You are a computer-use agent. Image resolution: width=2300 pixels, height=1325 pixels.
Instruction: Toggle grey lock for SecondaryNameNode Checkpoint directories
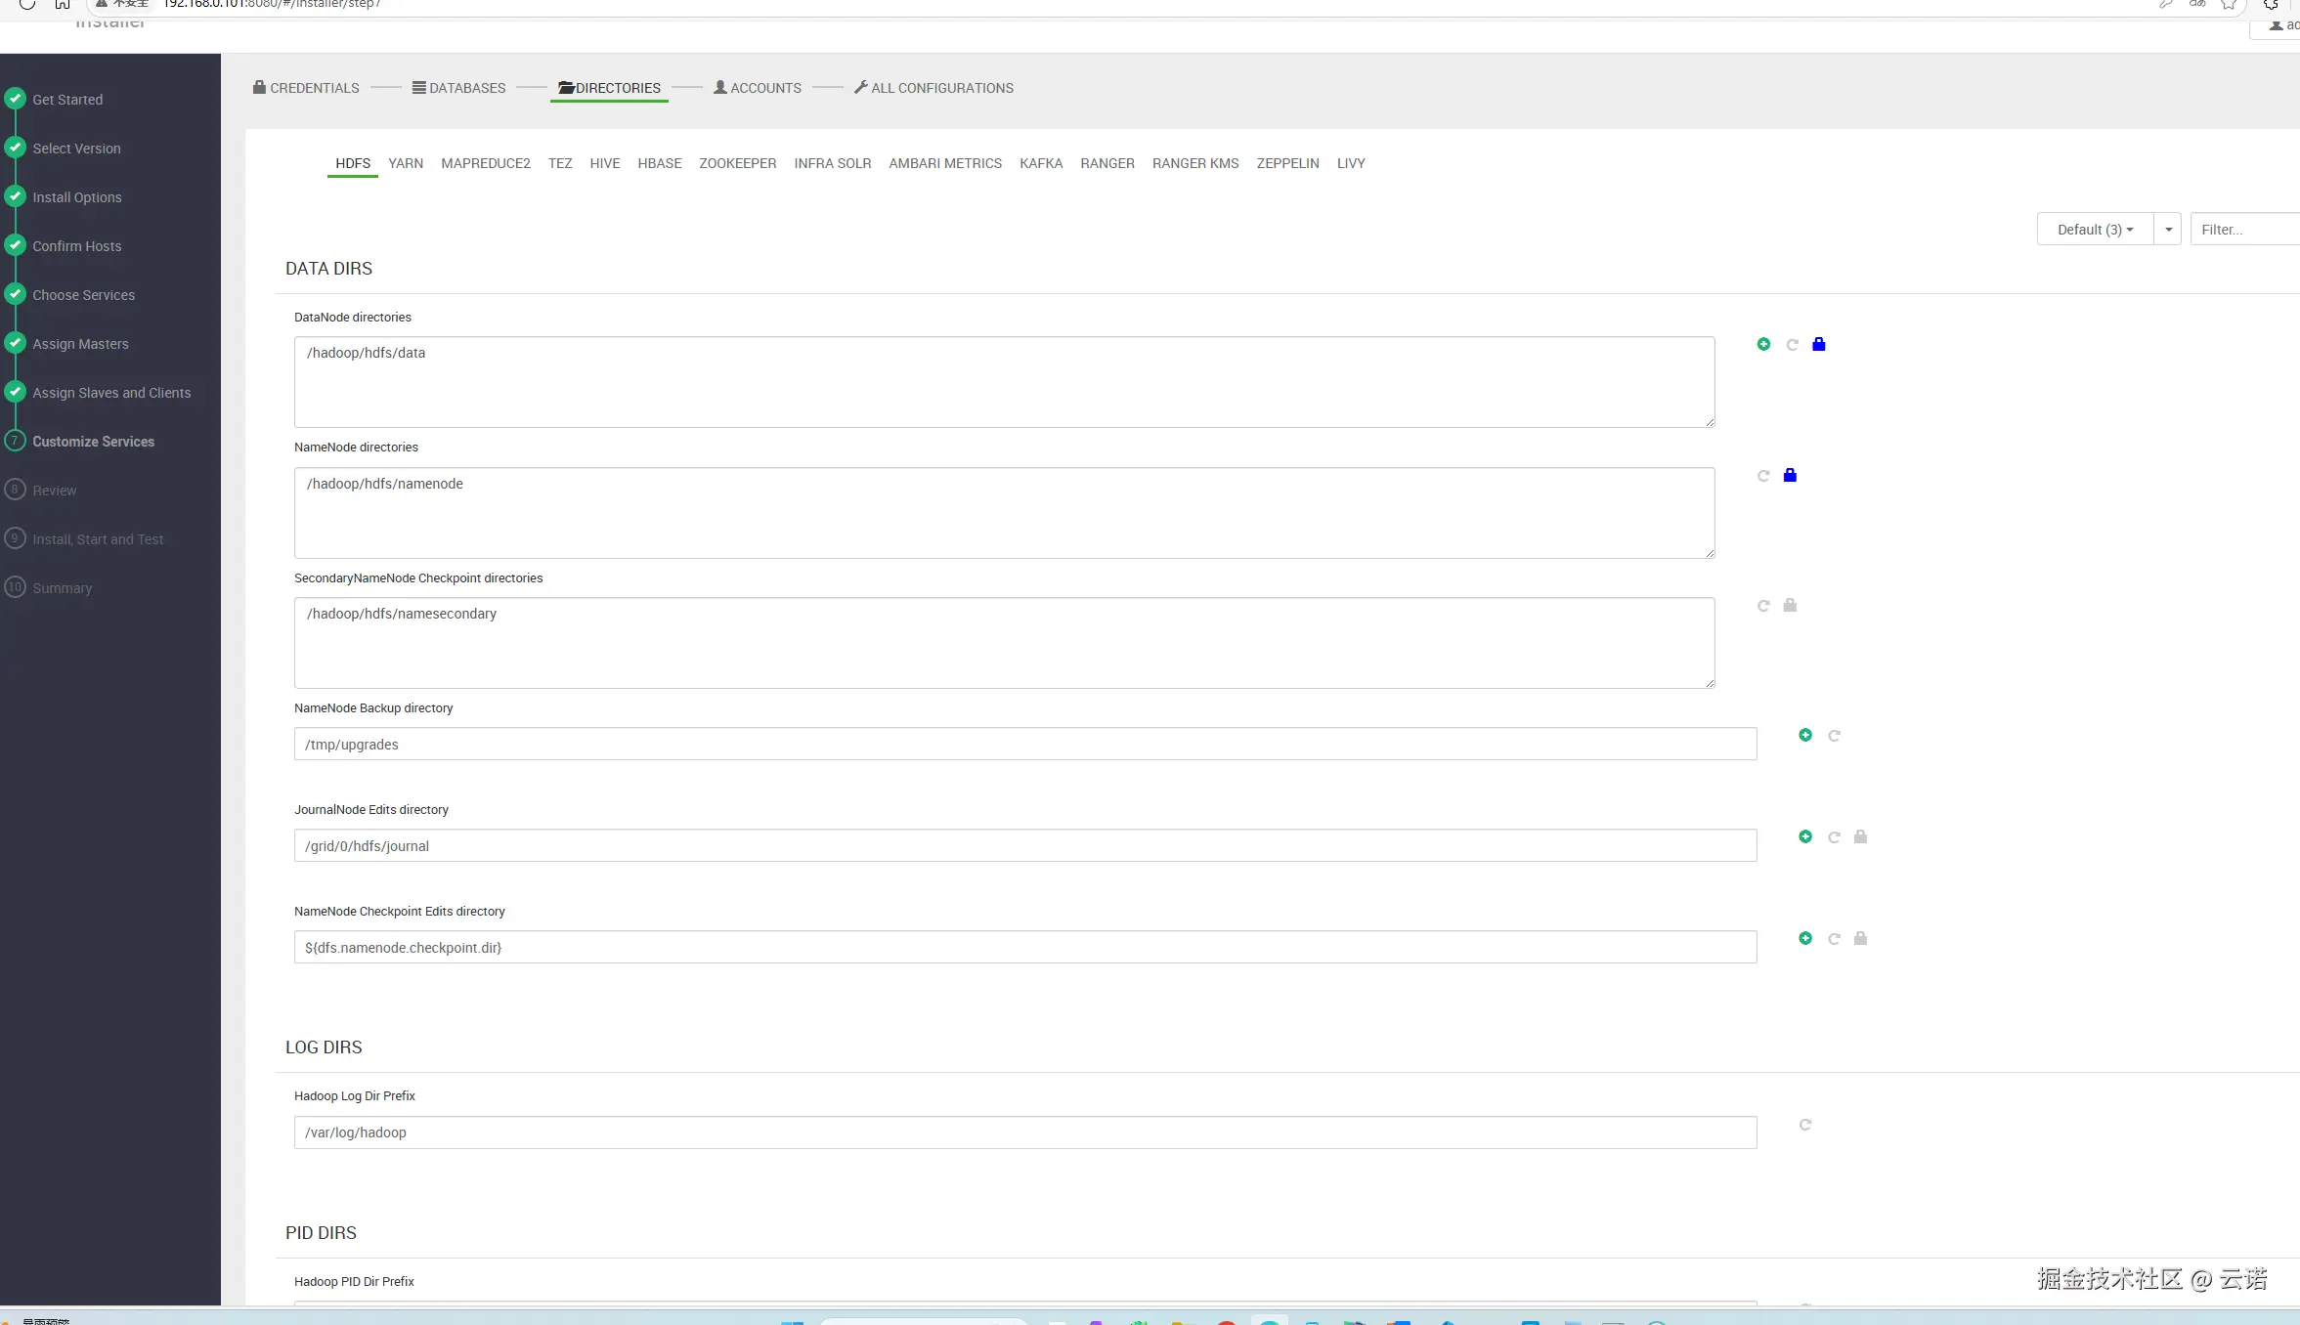pyautogui.click(x=1790, y=606)
